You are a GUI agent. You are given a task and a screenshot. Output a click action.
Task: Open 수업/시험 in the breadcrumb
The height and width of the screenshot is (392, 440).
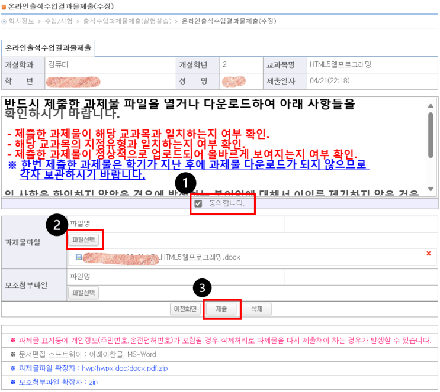[59, 21]
